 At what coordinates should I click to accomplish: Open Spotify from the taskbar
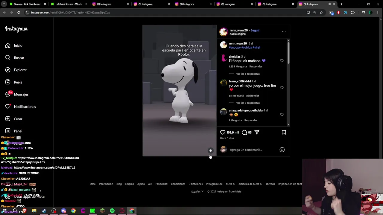[112, 211]
